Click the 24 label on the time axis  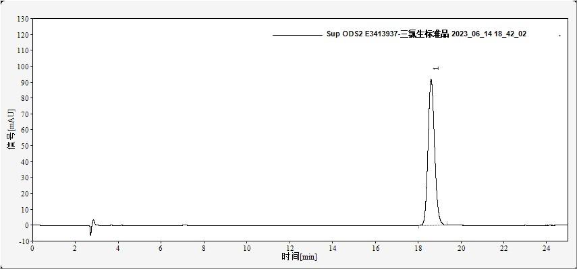pos(547,248)
